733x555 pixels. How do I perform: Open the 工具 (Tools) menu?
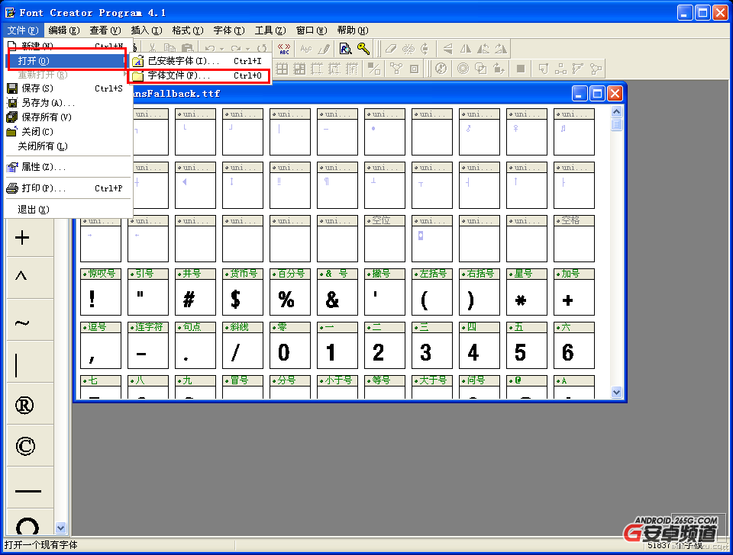pos(270,30)
